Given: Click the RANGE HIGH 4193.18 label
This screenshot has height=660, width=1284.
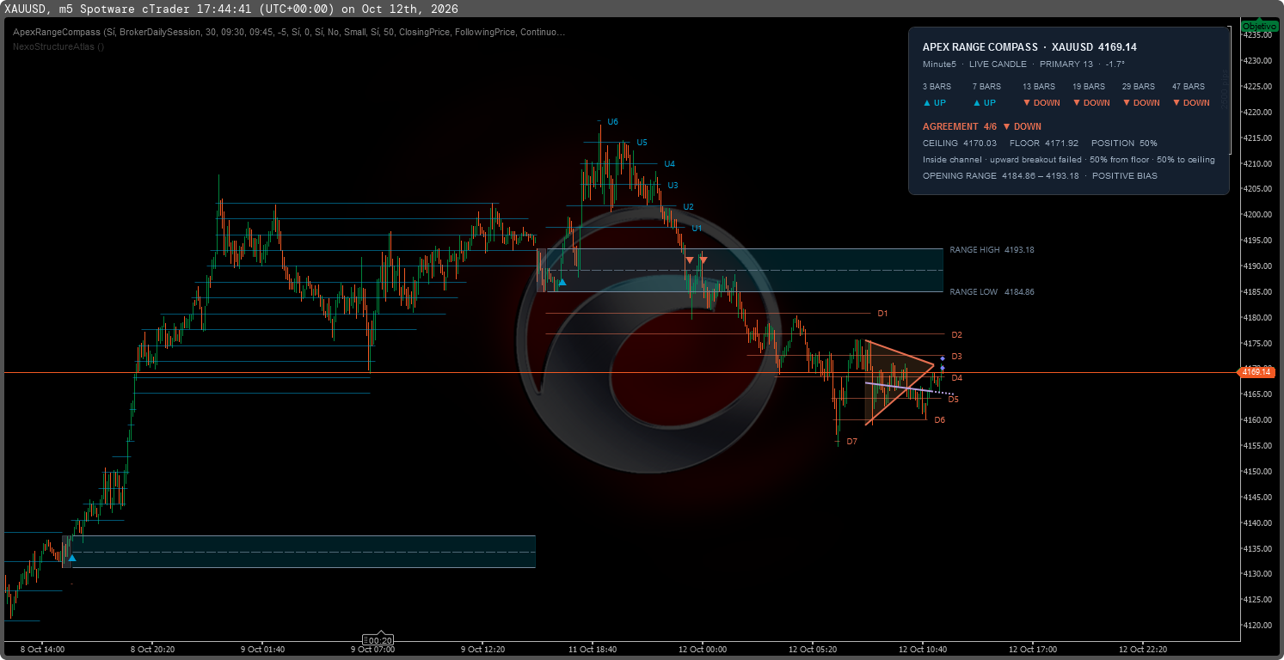Looking at the screenshot, I should pos(992,250).
